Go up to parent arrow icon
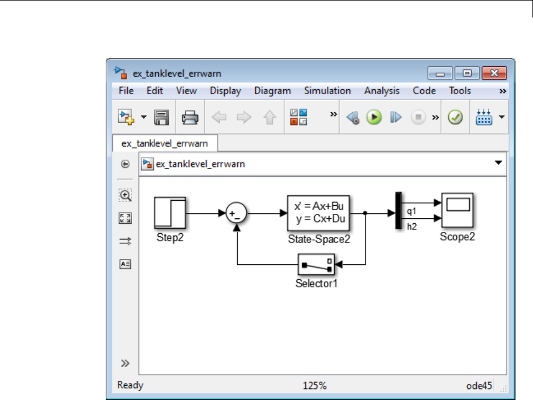The image size is (533, 400). pos(270,118)
